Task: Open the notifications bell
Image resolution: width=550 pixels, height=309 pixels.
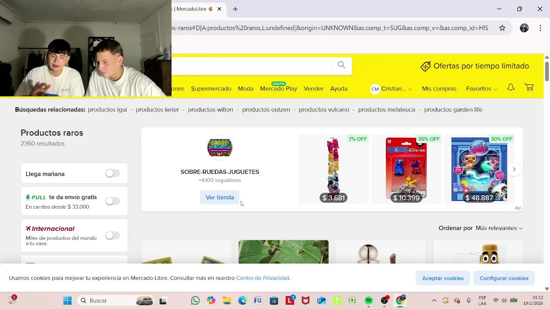Action: pyautogui.click(x=510, y=88)
